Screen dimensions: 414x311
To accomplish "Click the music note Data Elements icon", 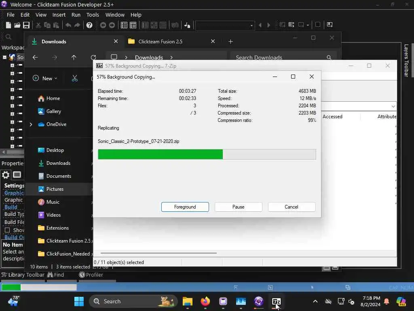I will tap(187, 25).
